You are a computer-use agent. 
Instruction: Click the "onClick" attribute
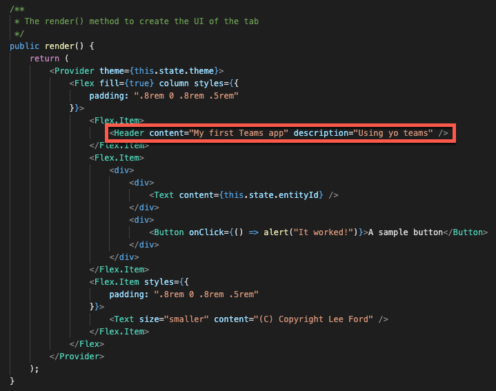pyautogui.click(x=206, y=232)
